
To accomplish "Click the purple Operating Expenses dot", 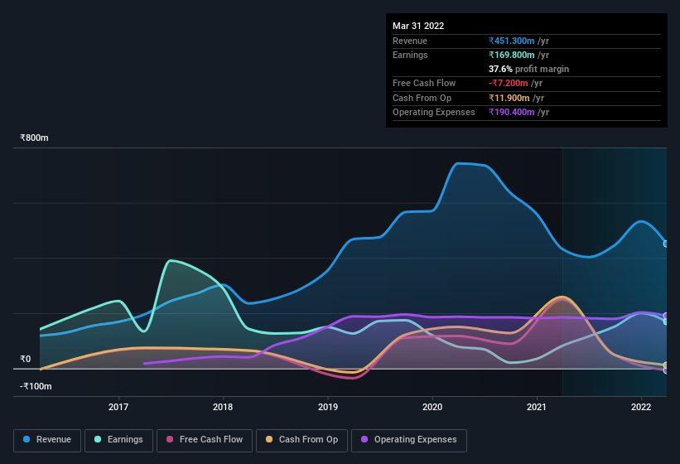I will pyautogui.click(x=364, y=439).
